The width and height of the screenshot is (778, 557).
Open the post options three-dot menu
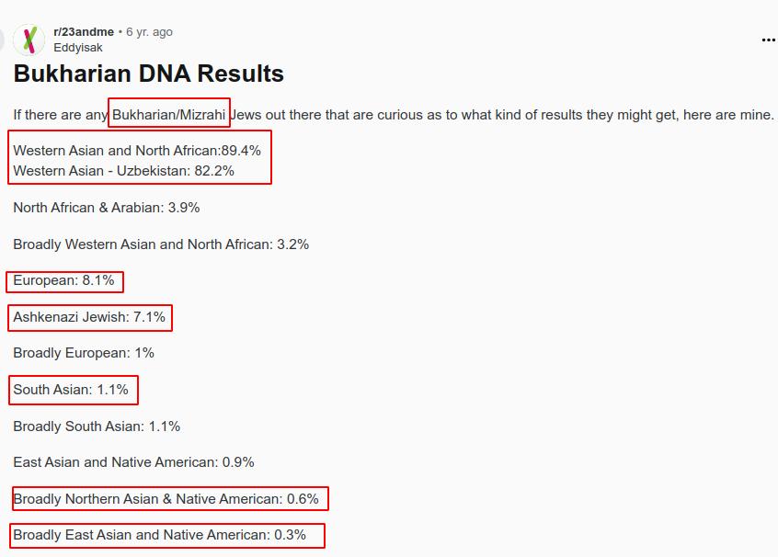768,40
